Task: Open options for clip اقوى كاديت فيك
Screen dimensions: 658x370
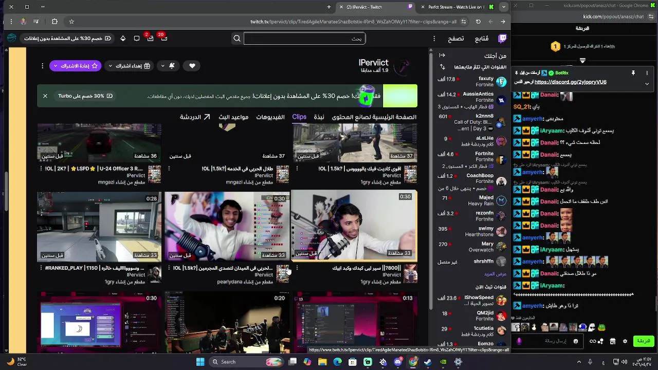Action: point(297,169)
